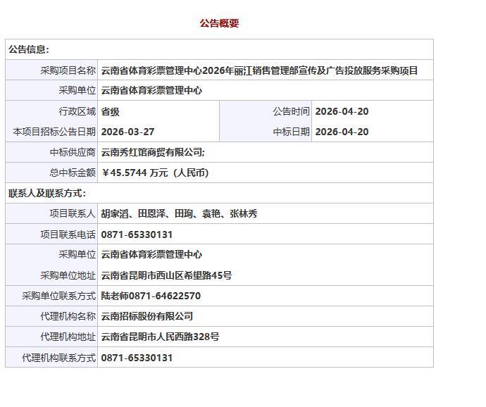
Task: Click the 公告概要 title heading
Action: coord(219,23)
